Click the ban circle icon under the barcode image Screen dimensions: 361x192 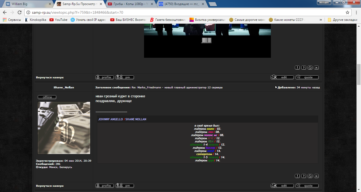[310, 68]
